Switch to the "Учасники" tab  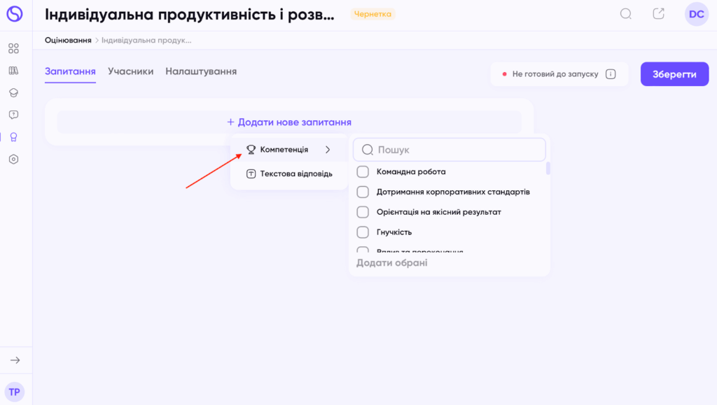[131, 71]
